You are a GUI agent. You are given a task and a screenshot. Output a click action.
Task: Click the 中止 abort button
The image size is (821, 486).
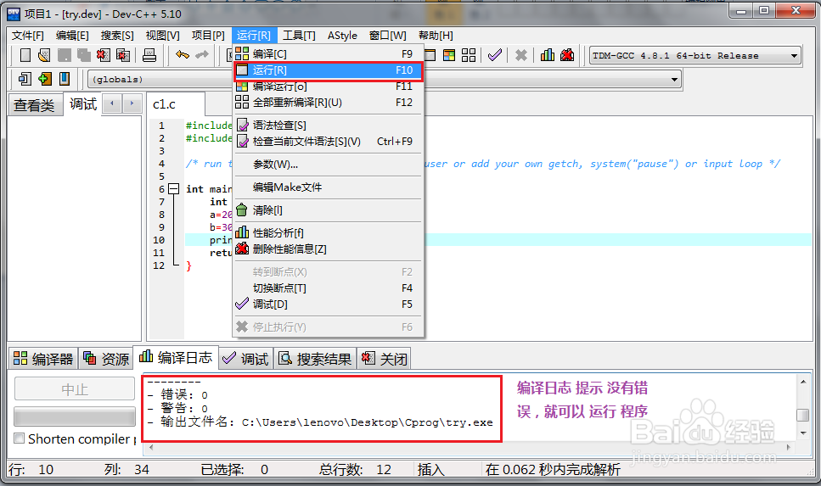click(75, 388)
